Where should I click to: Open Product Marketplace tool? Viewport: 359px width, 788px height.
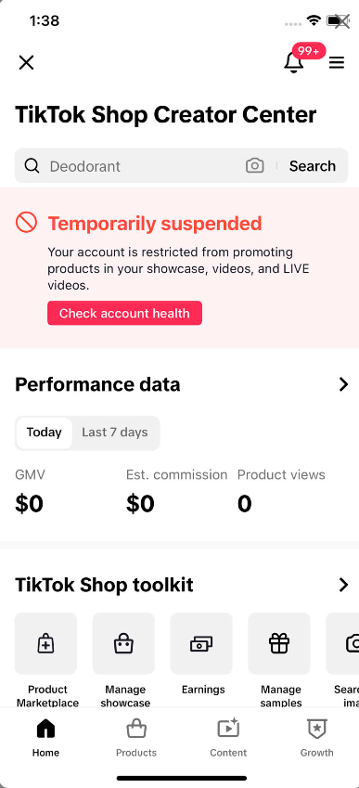click(45, 643)
